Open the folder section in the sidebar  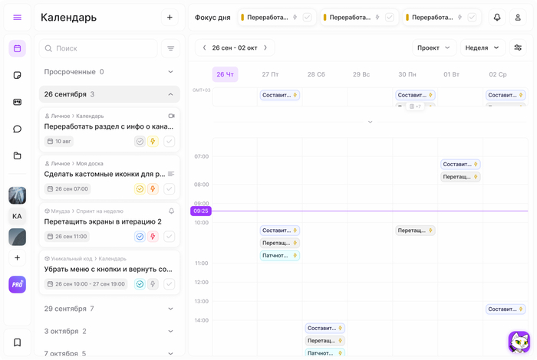18,155
